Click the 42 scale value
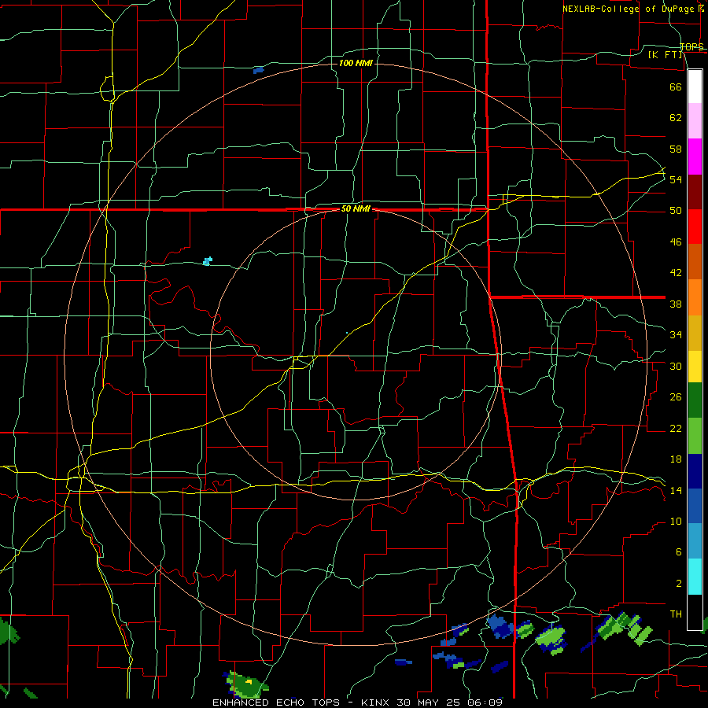The height and width of the screenshot is (708, 708). [676, 273]
